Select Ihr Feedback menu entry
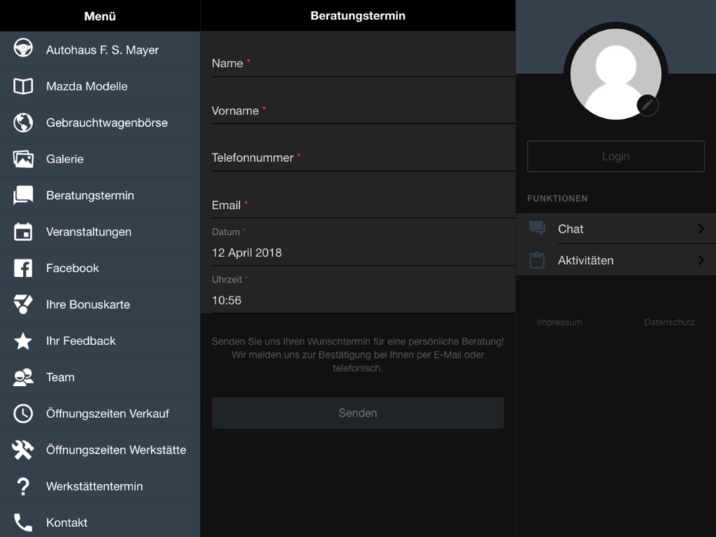The image size is (716, 537). 100,341
